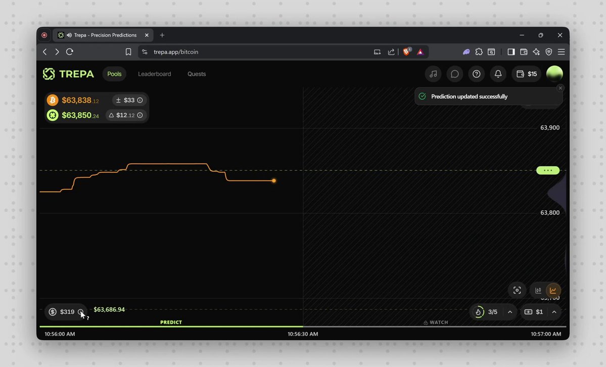
Task: Select the Trepa - Precision Predictions browser tab
Action: (x=103, y=35)
